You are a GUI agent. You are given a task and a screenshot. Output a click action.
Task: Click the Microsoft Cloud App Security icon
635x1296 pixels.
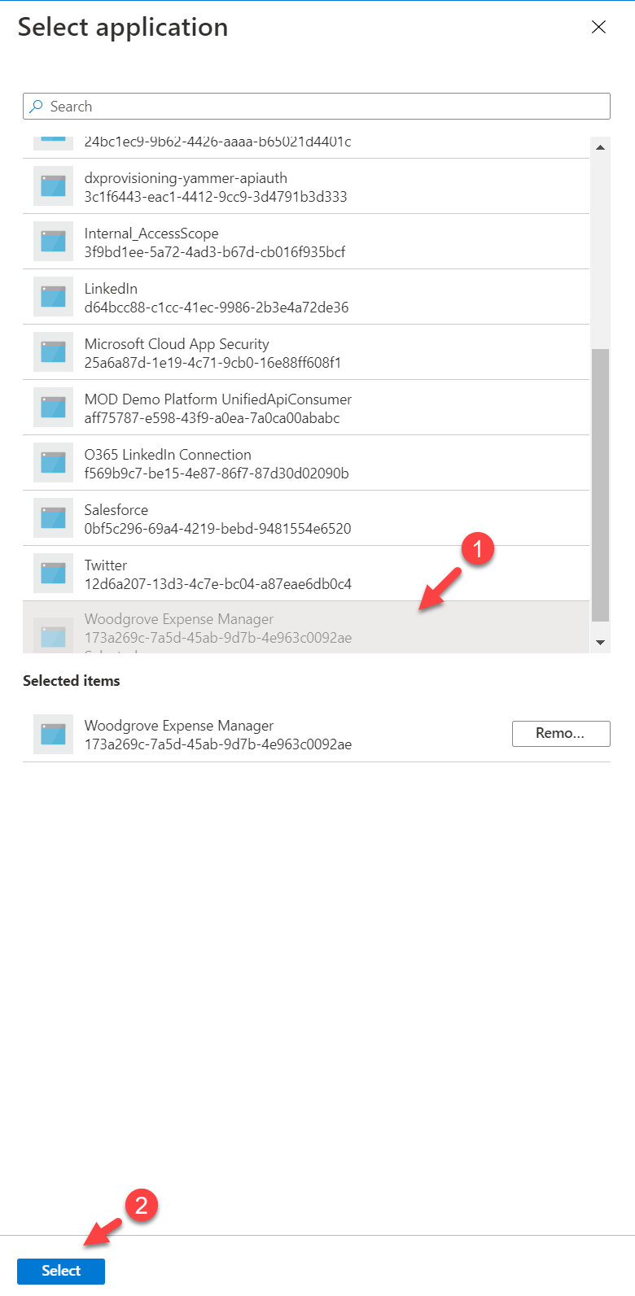(53, 352)
